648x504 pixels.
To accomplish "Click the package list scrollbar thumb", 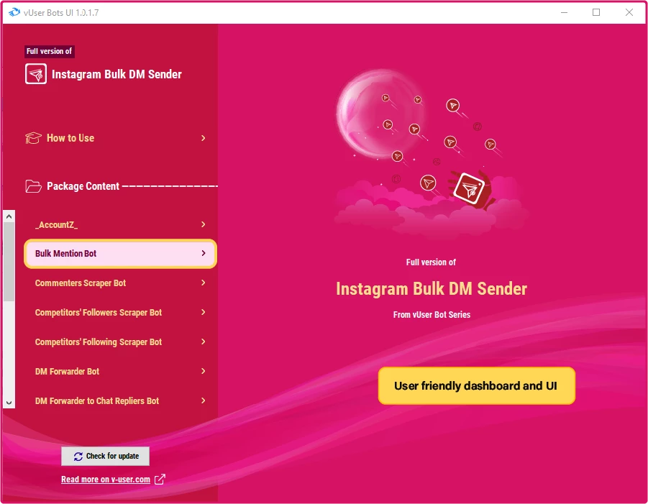I will (x=9, y=262).
